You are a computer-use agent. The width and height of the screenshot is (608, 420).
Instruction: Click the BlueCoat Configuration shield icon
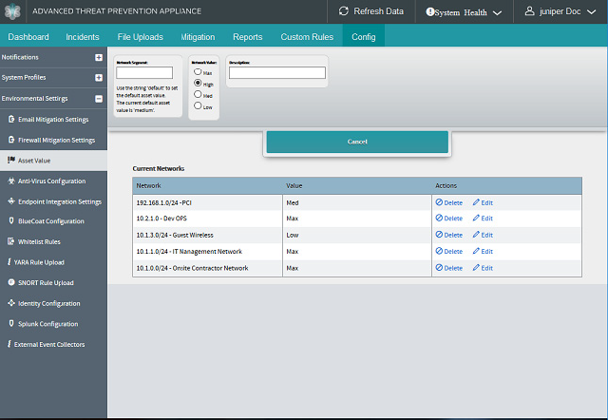10,221
